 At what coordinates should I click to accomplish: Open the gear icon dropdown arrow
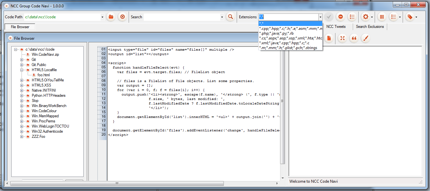tap(372, 17)
